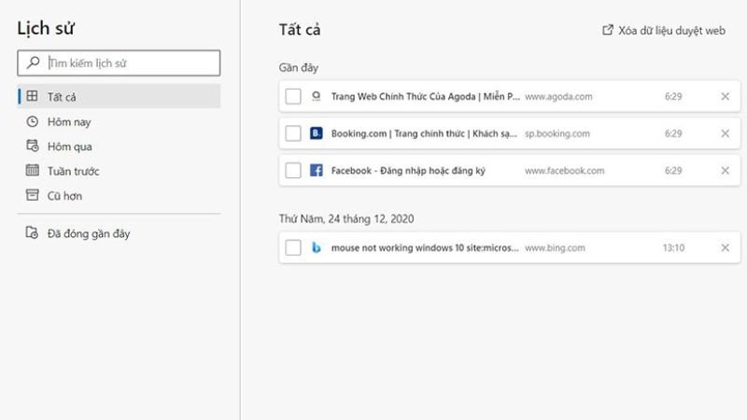Select the Booking.com entry checkbox
The image size is (747, 420).
pos(293,133)
